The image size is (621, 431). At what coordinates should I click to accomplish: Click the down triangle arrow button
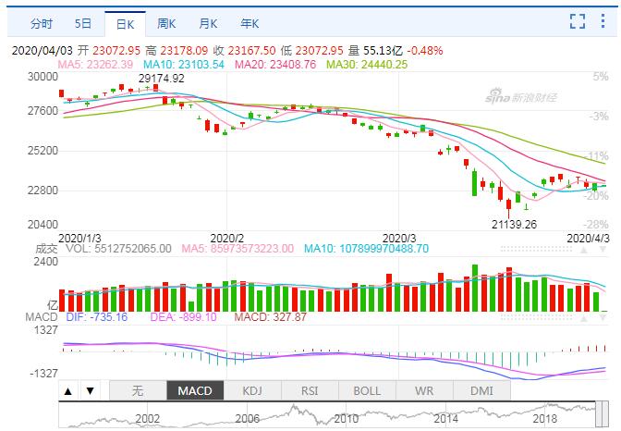[x=90, y=391]
